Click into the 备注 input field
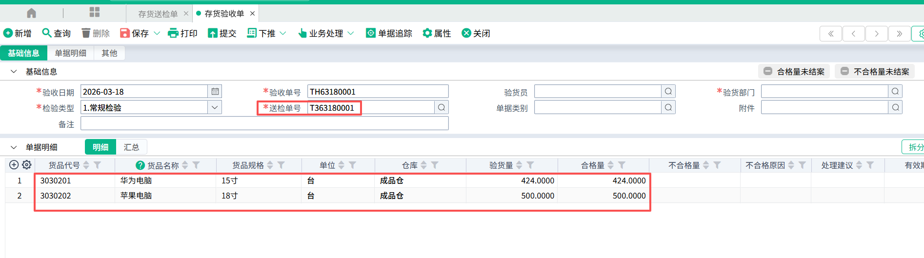924x258 pixels. [264, 124]
